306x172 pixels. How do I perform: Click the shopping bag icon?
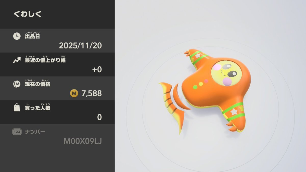(x=17, y=108)
